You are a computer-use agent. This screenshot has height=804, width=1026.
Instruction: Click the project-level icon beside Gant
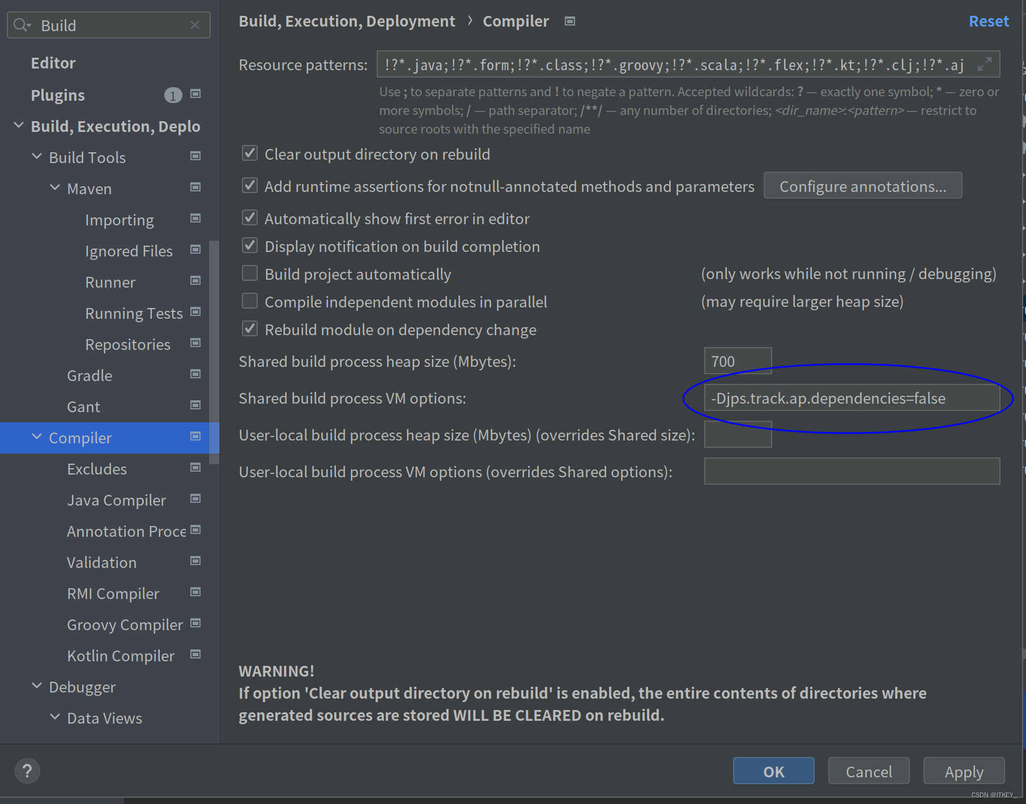pyautogui.click(x=195, y=405)
